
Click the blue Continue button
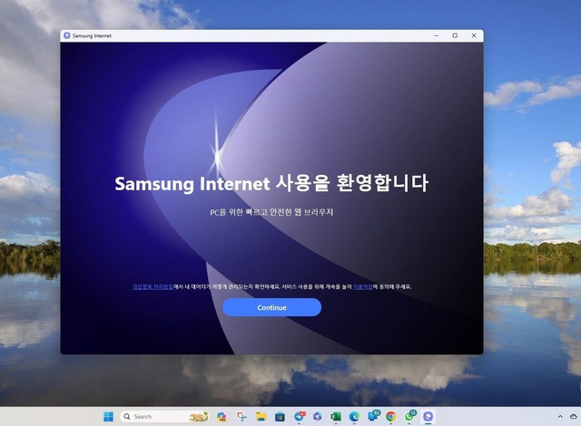coord(271,307)
